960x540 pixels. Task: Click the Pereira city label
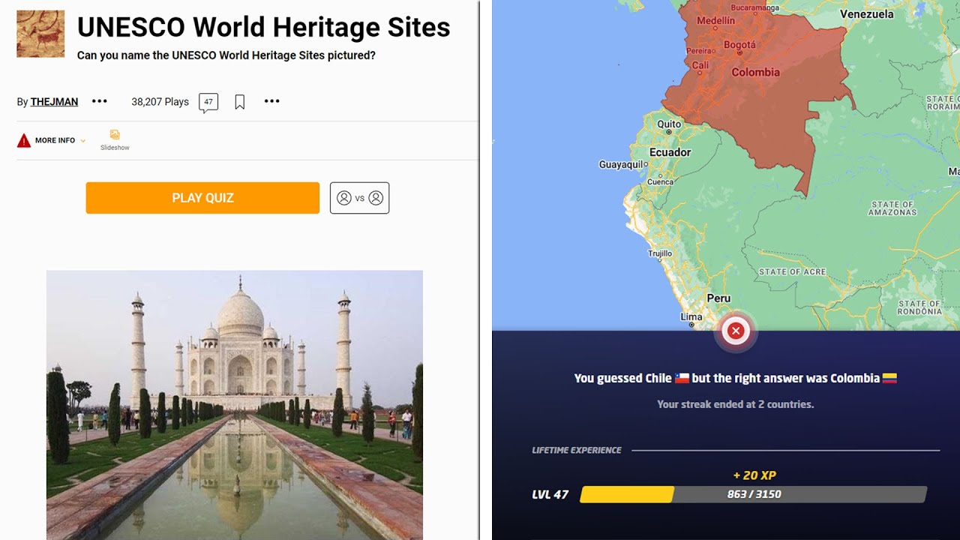700,51
